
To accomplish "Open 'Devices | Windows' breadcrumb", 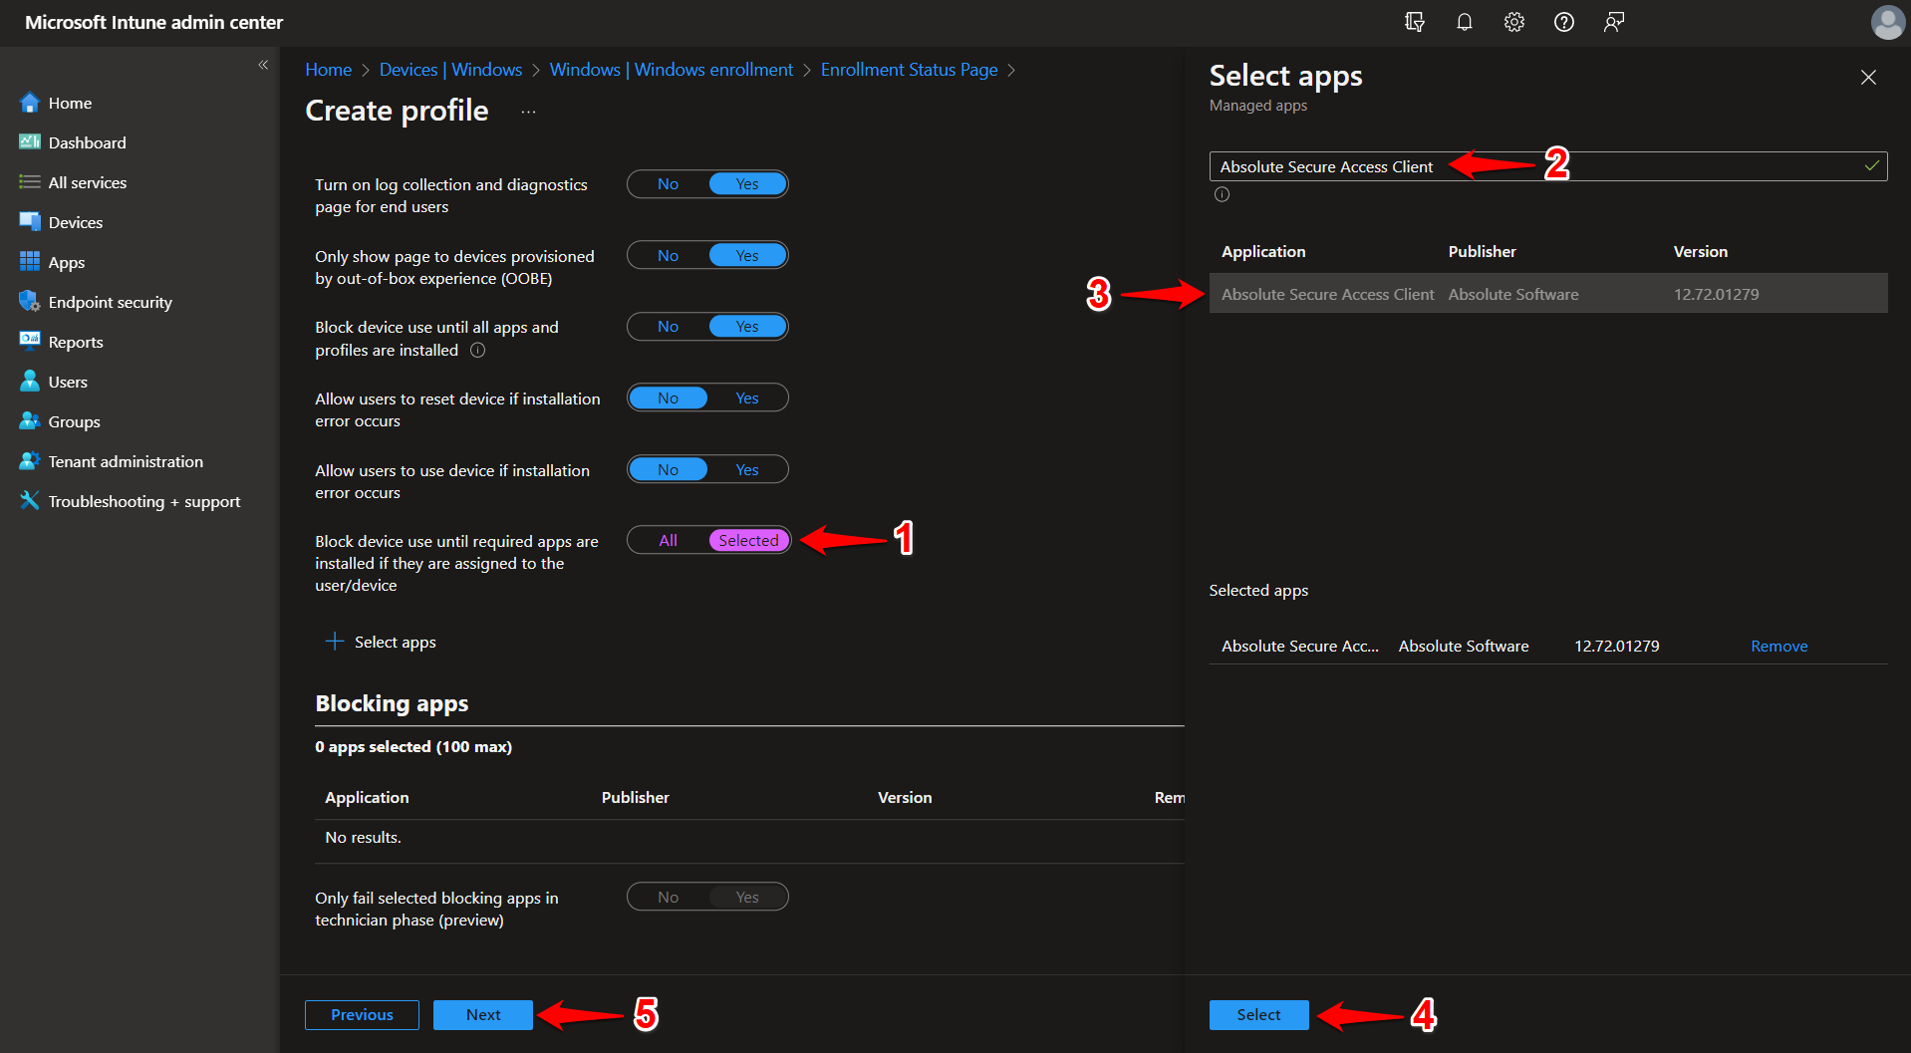I will [450, 69].
